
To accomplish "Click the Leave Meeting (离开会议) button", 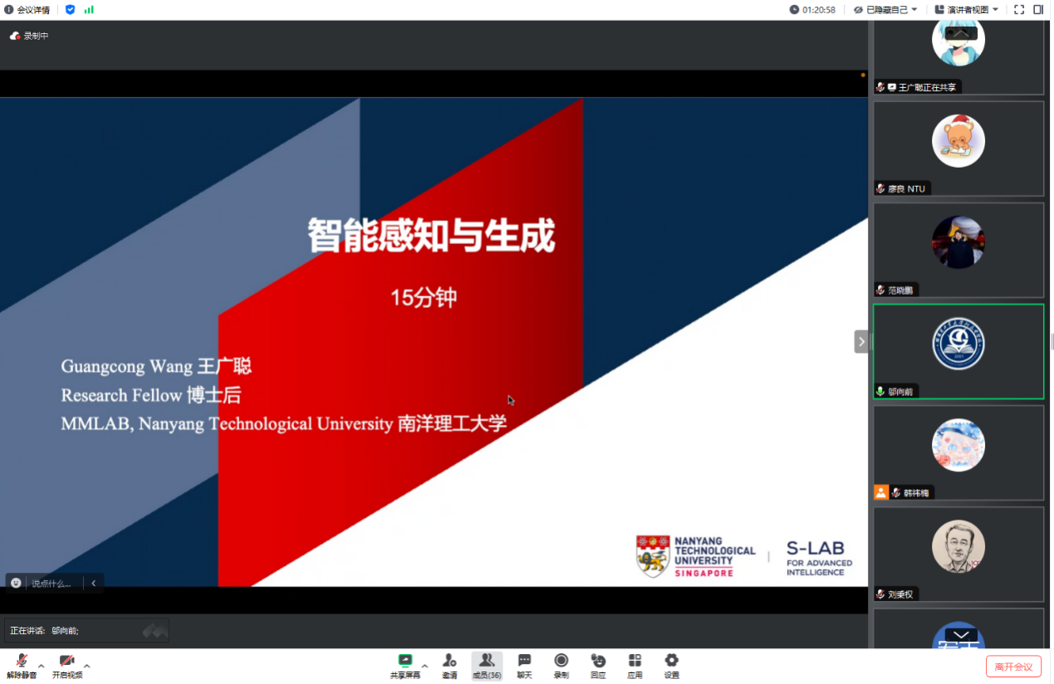I will click(x=1012, y=667).
